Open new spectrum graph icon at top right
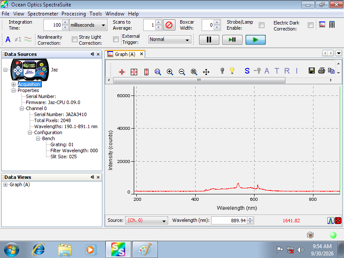Screen dimensions: 344x258 coord(322,25)
